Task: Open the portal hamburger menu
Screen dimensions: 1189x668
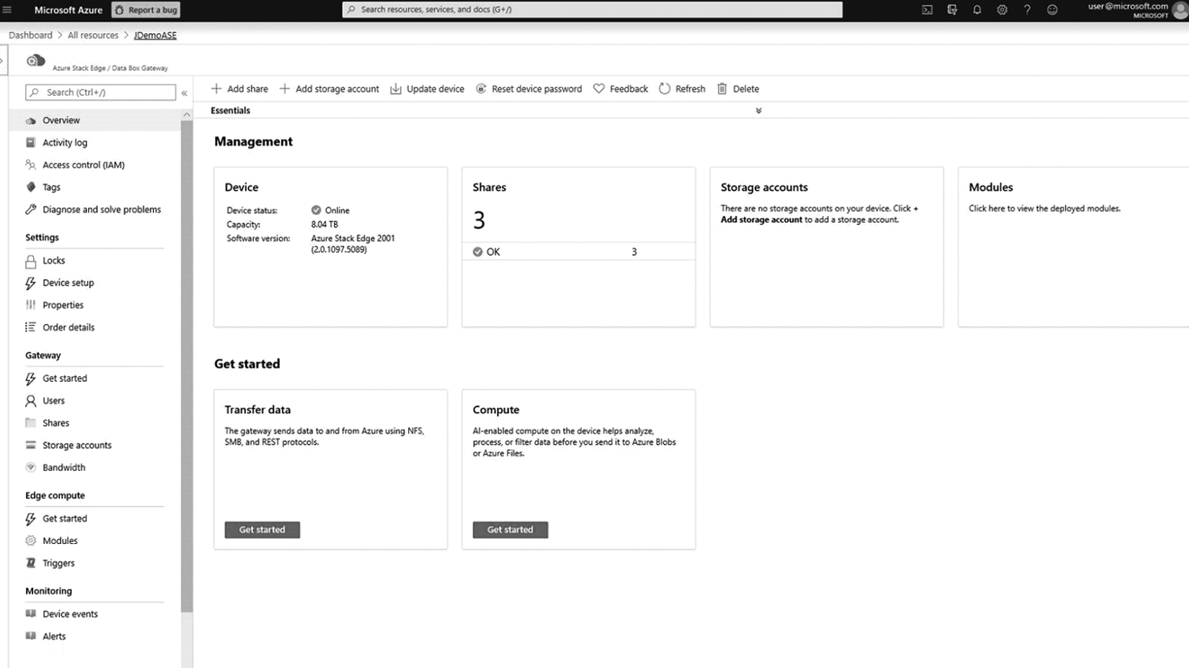Action: point(7,10)
